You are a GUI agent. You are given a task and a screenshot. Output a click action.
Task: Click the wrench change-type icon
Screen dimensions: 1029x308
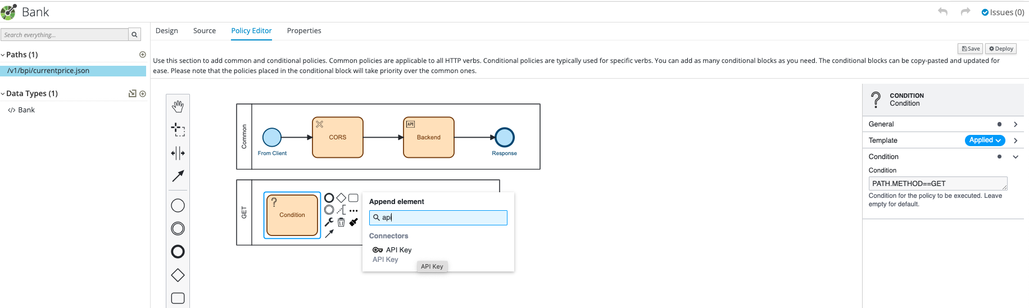click(329, 222)
